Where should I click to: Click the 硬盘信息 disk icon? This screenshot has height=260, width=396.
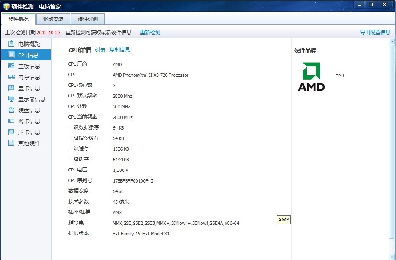coord(11,110)
